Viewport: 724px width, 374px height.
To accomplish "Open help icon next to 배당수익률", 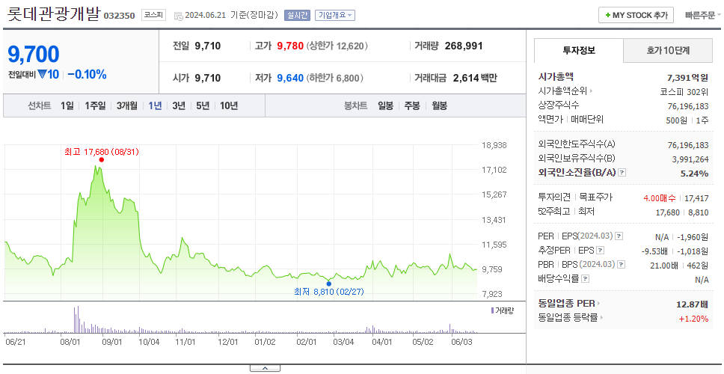I will point(585,279).
